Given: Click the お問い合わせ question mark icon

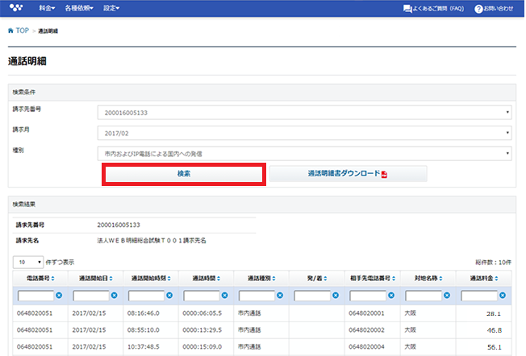Looking at the screenshot, I should [x=478, y=9].
